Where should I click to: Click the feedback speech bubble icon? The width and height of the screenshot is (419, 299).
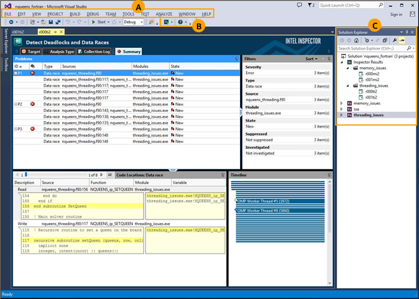[300, 5]
